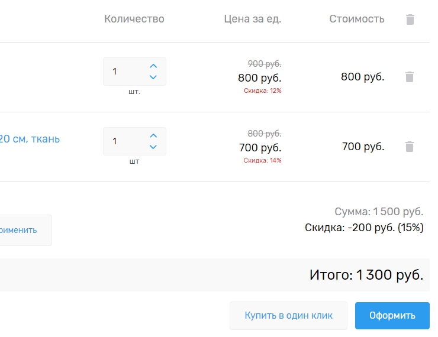The height and width of the screenshot is (337, 438).
Task: Click the partially visible "Применить" button
Action: click(24, 230)
